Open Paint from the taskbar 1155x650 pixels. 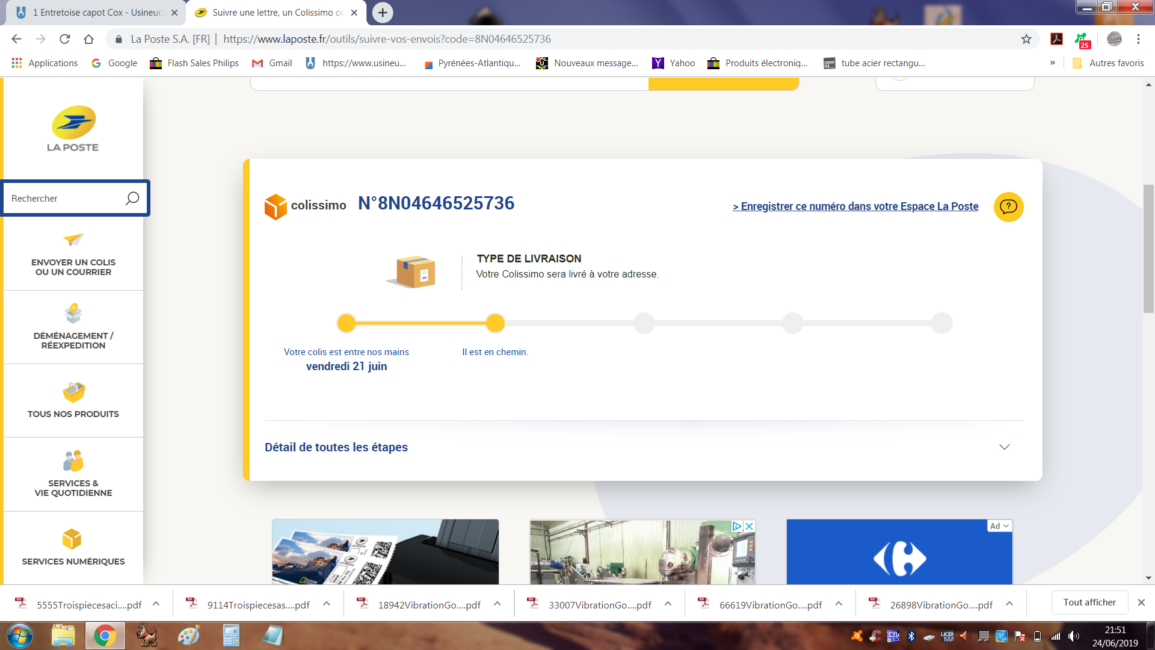pos(188,636)
